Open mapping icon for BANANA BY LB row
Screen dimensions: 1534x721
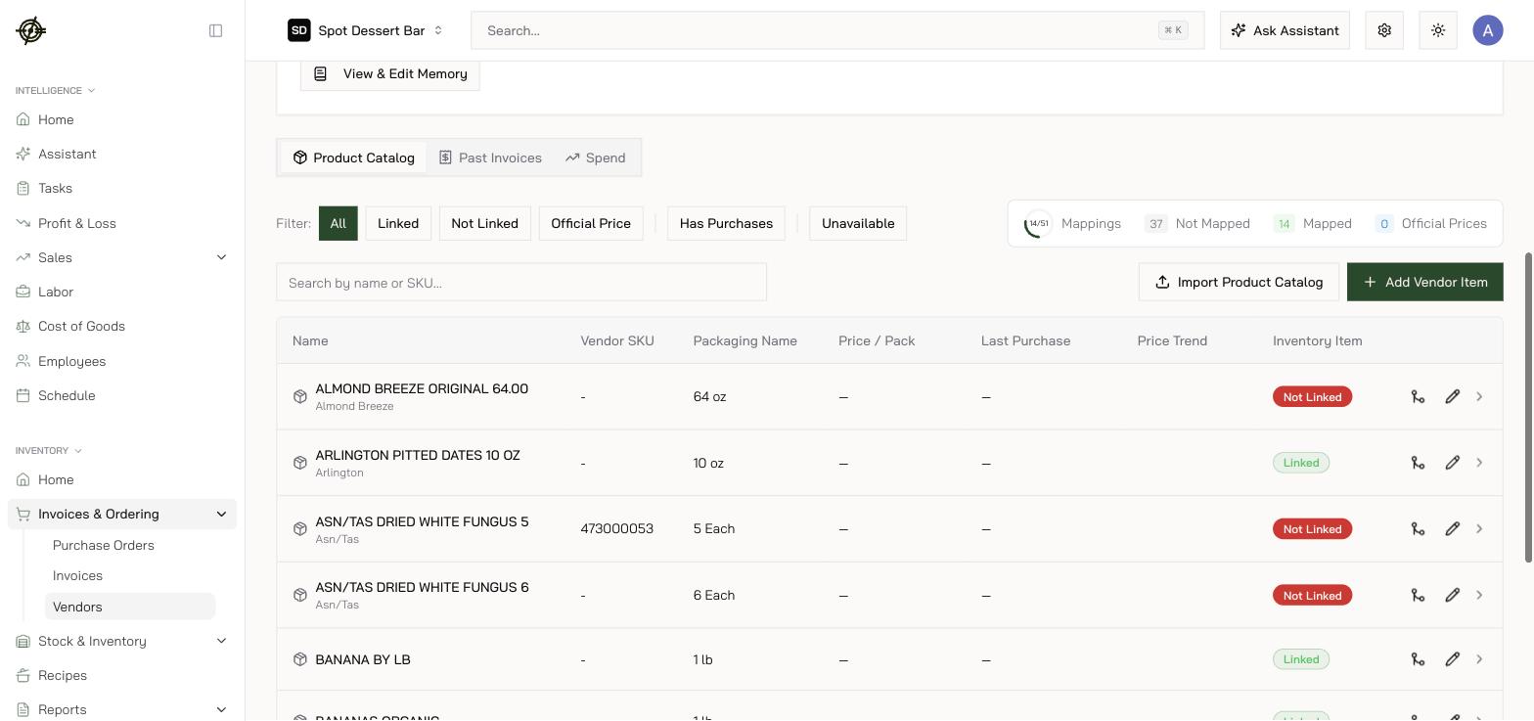pyautogui.click(x=1418, y=659)
